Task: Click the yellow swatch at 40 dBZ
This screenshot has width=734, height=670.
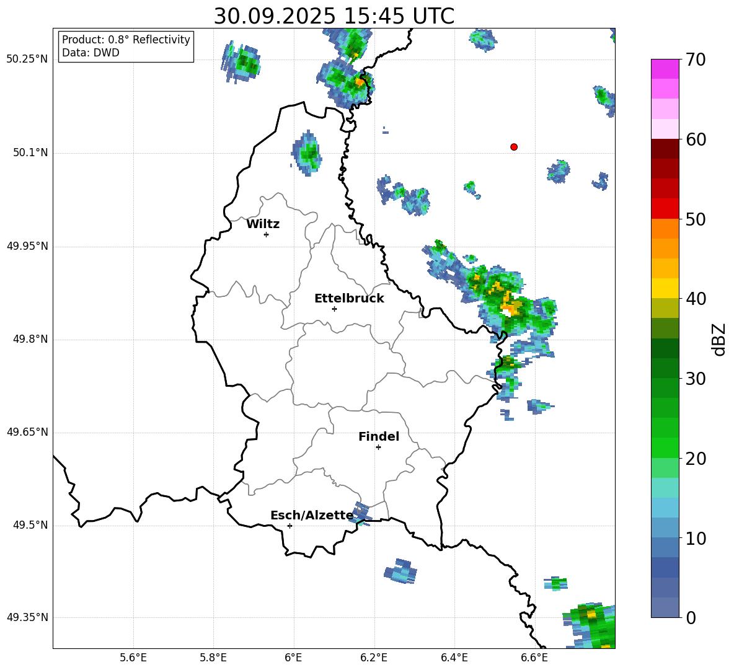Action: (x=665, y=288)
